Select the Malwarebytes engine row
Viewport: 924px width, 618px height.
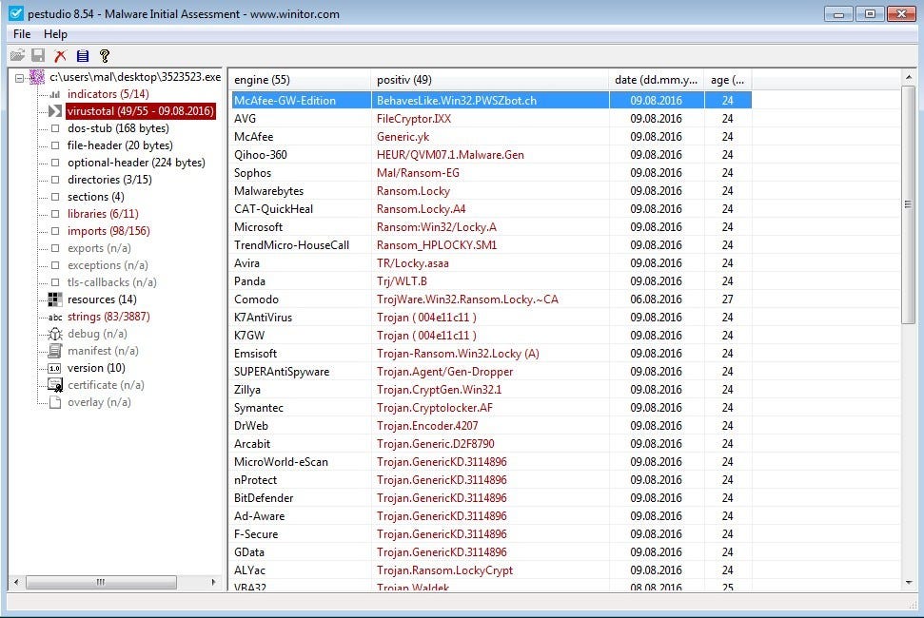pyautogui.click(x=491, y=191)
